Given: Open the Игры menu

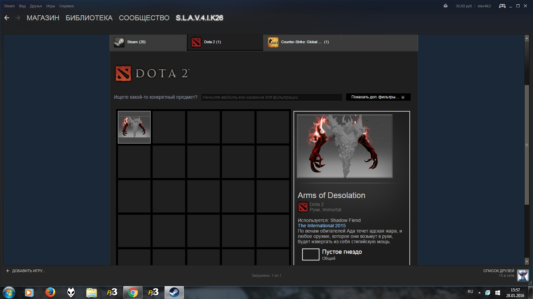Looking at the screenshot, I should [51, 6].
